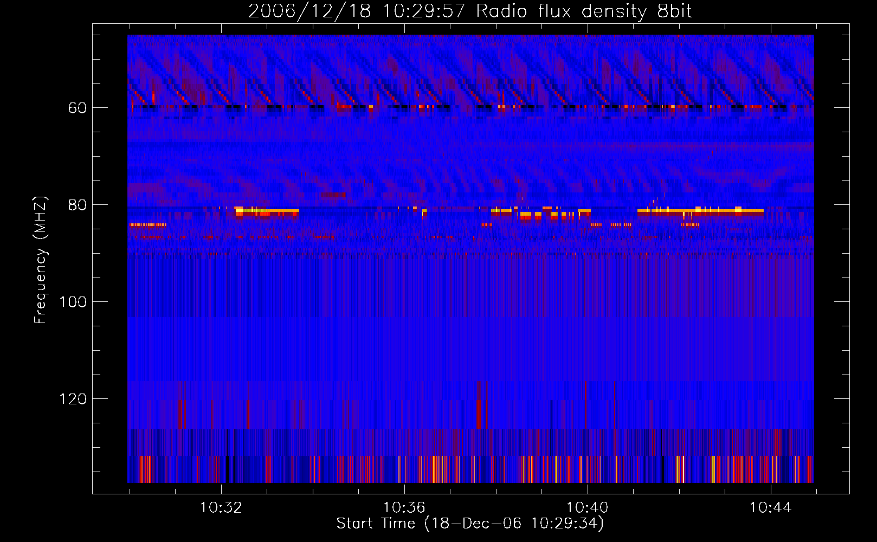Select the 60 MHz frequency tick label
877x542 pixels.
pyautogui.click(x=77, y=108)
